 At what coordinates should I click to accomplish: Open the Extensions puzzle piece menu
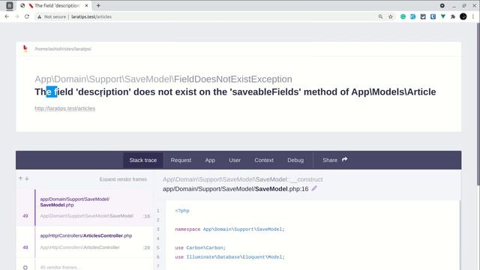click(453, 16)
